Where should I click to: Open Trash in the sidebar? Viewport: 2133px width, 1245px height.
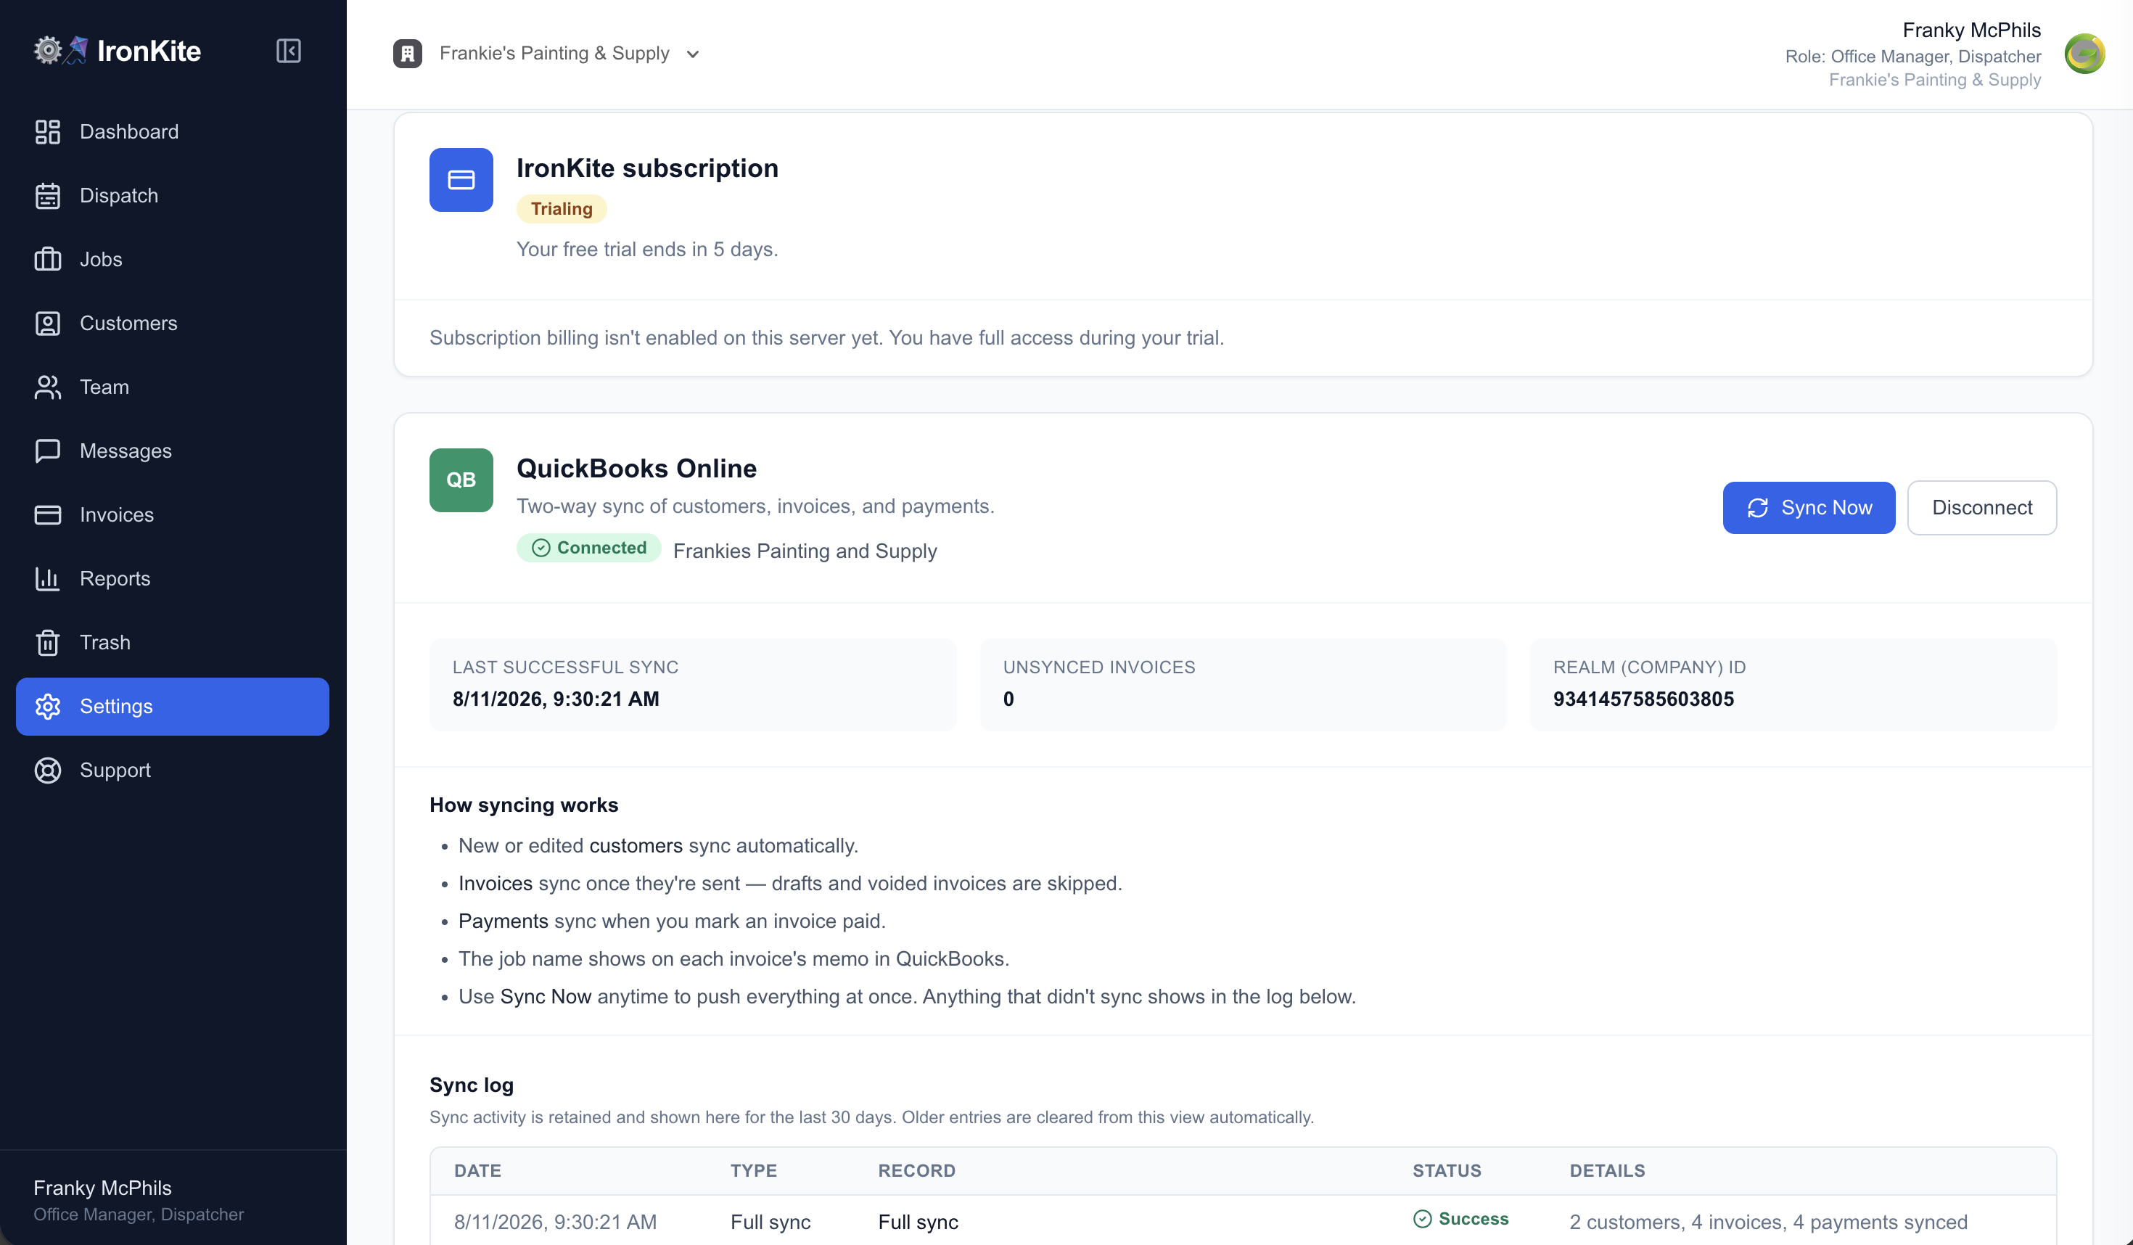(x=173, y=642)
